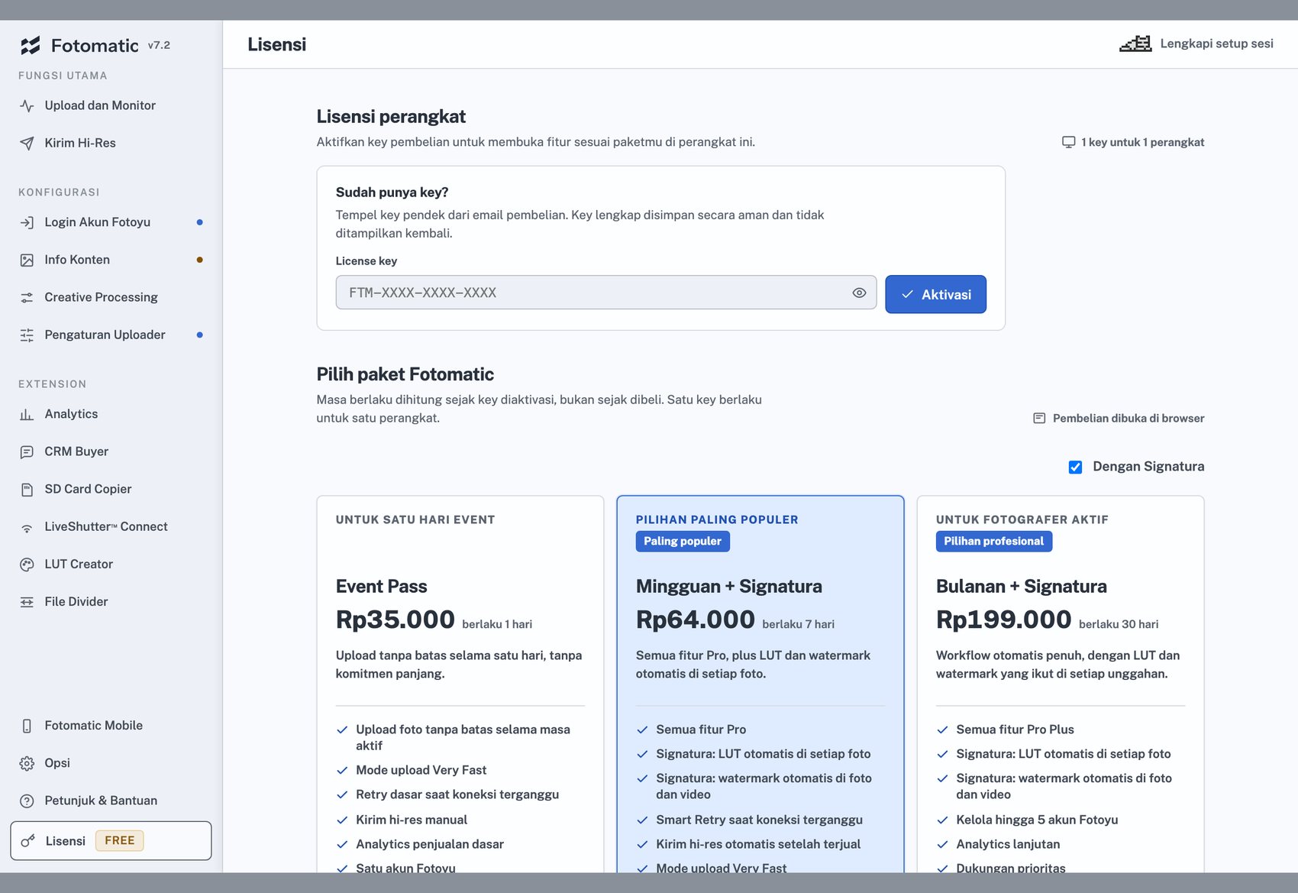Click the feature Smart Retry saat koneksi terganggu
This screenshot has height=893, width=1298.
[759, 820]
